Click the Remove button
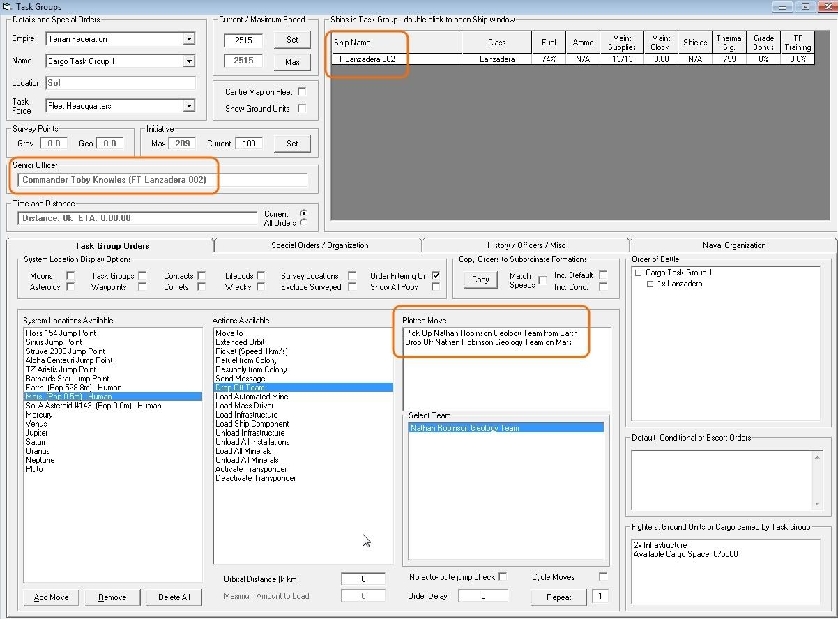838x619 pixels. tap(112, 597)
